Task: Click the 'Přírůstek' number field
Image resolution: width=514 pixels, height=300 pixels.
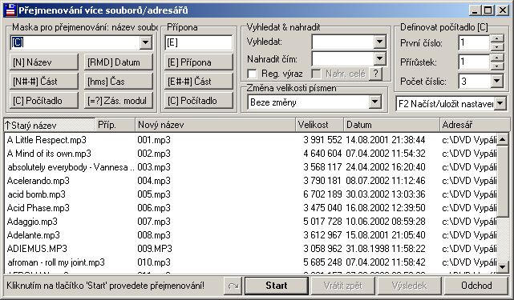Action: (474, 62)
